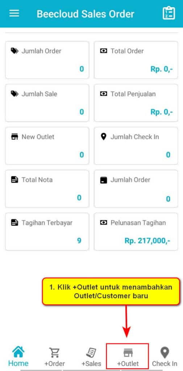Click the Beecloud Sales Order title
Viewport: 183px width, 371px height.
(86, 14)
